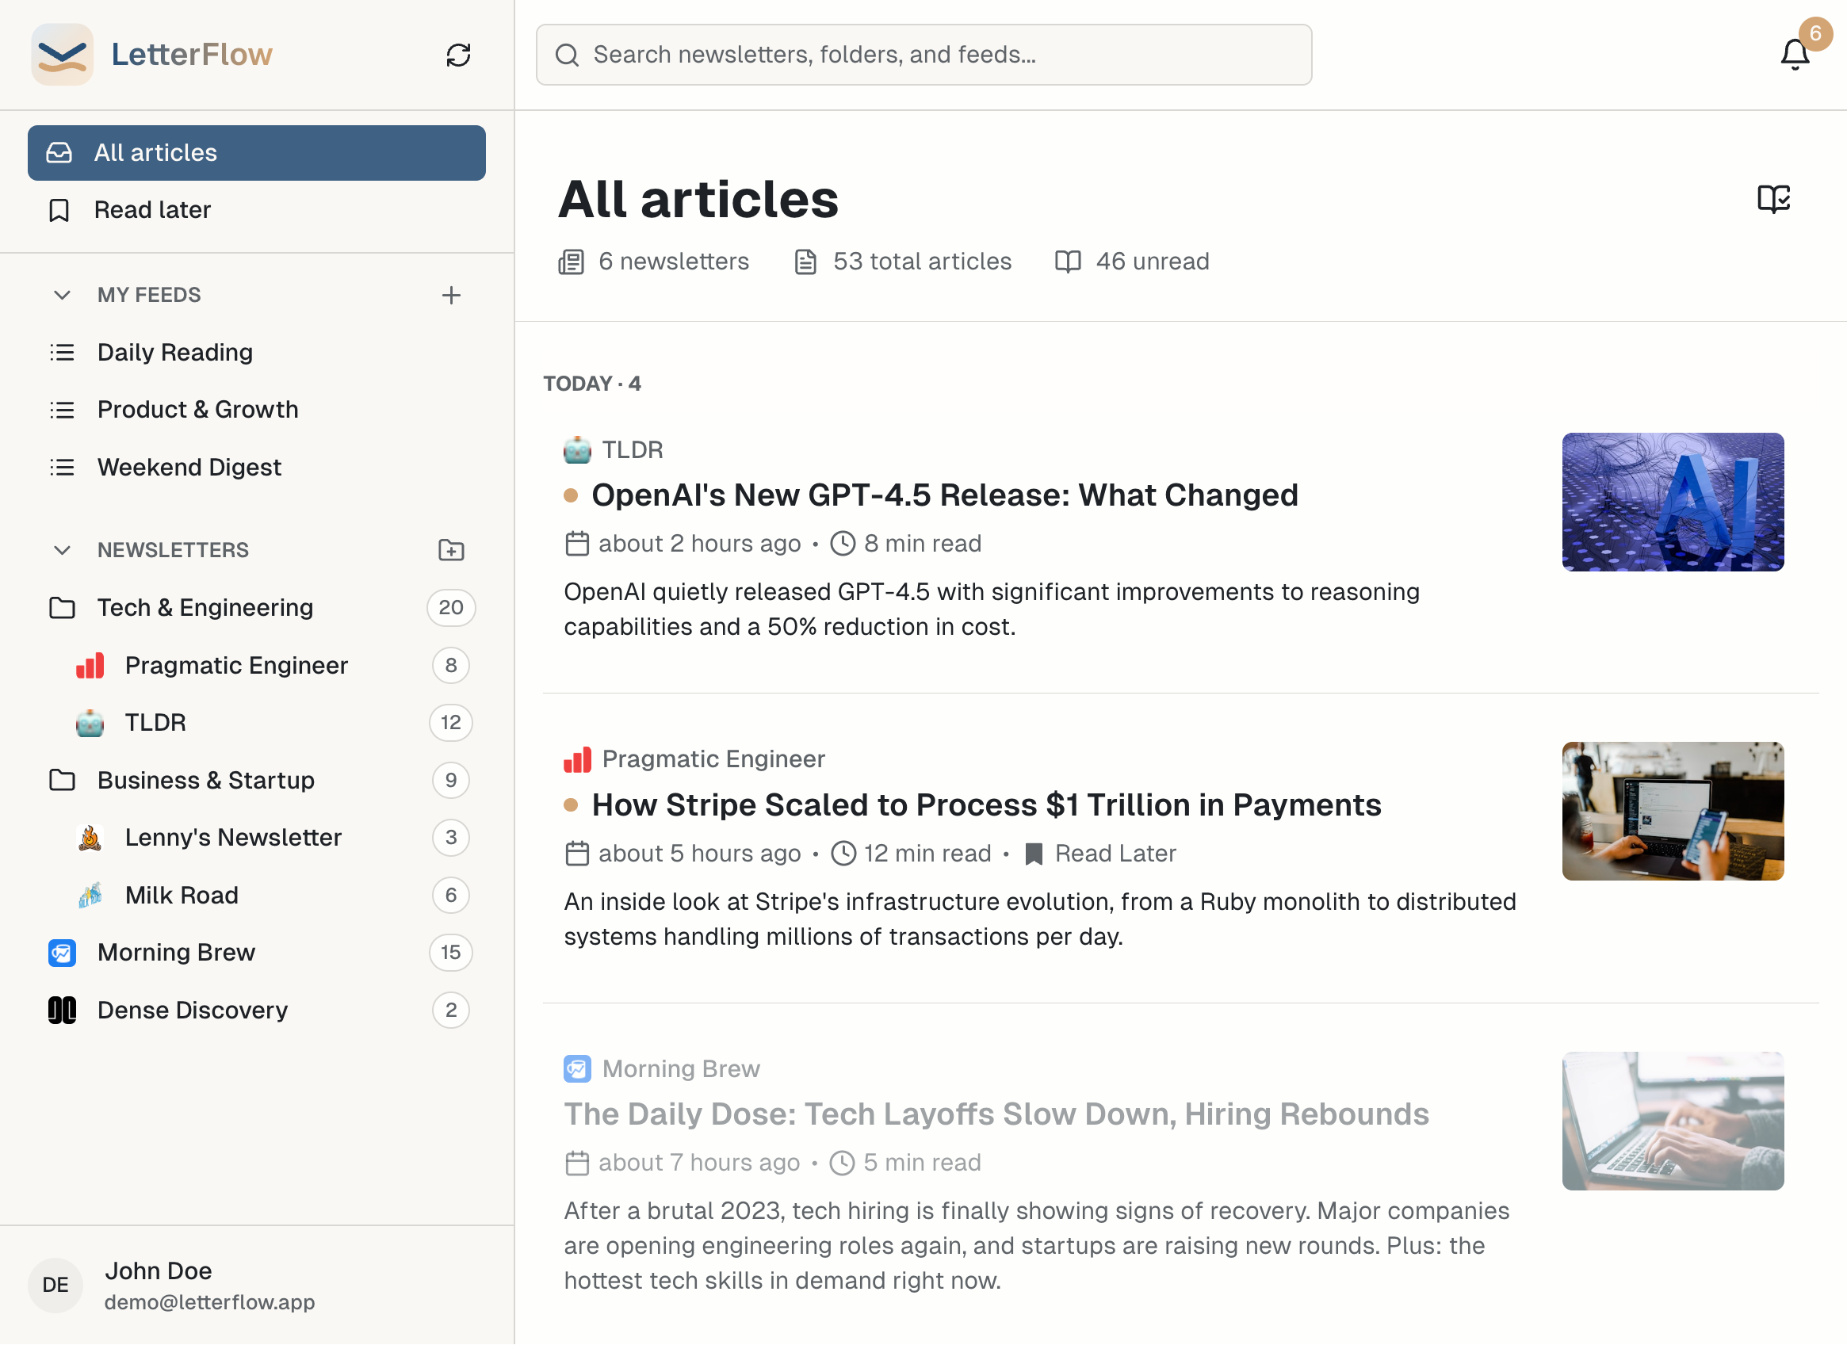This screenshot has width=1847, height=1345.
Task: Toggle the unread dot on the GPT-4.5 article
Action: pyautogui.click(x=571, y=495)
